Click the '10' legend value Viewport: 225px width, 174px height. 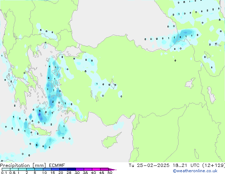tap(44, 173)
